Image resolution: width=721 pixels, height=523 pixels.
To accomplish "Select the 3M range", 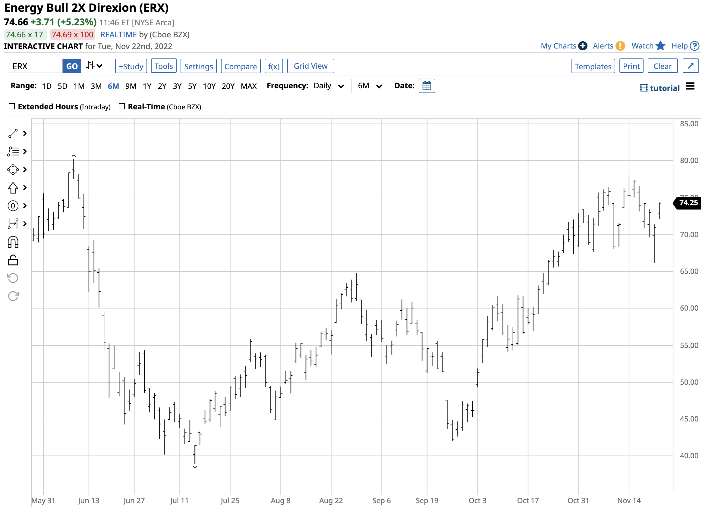I will [96, 86].
